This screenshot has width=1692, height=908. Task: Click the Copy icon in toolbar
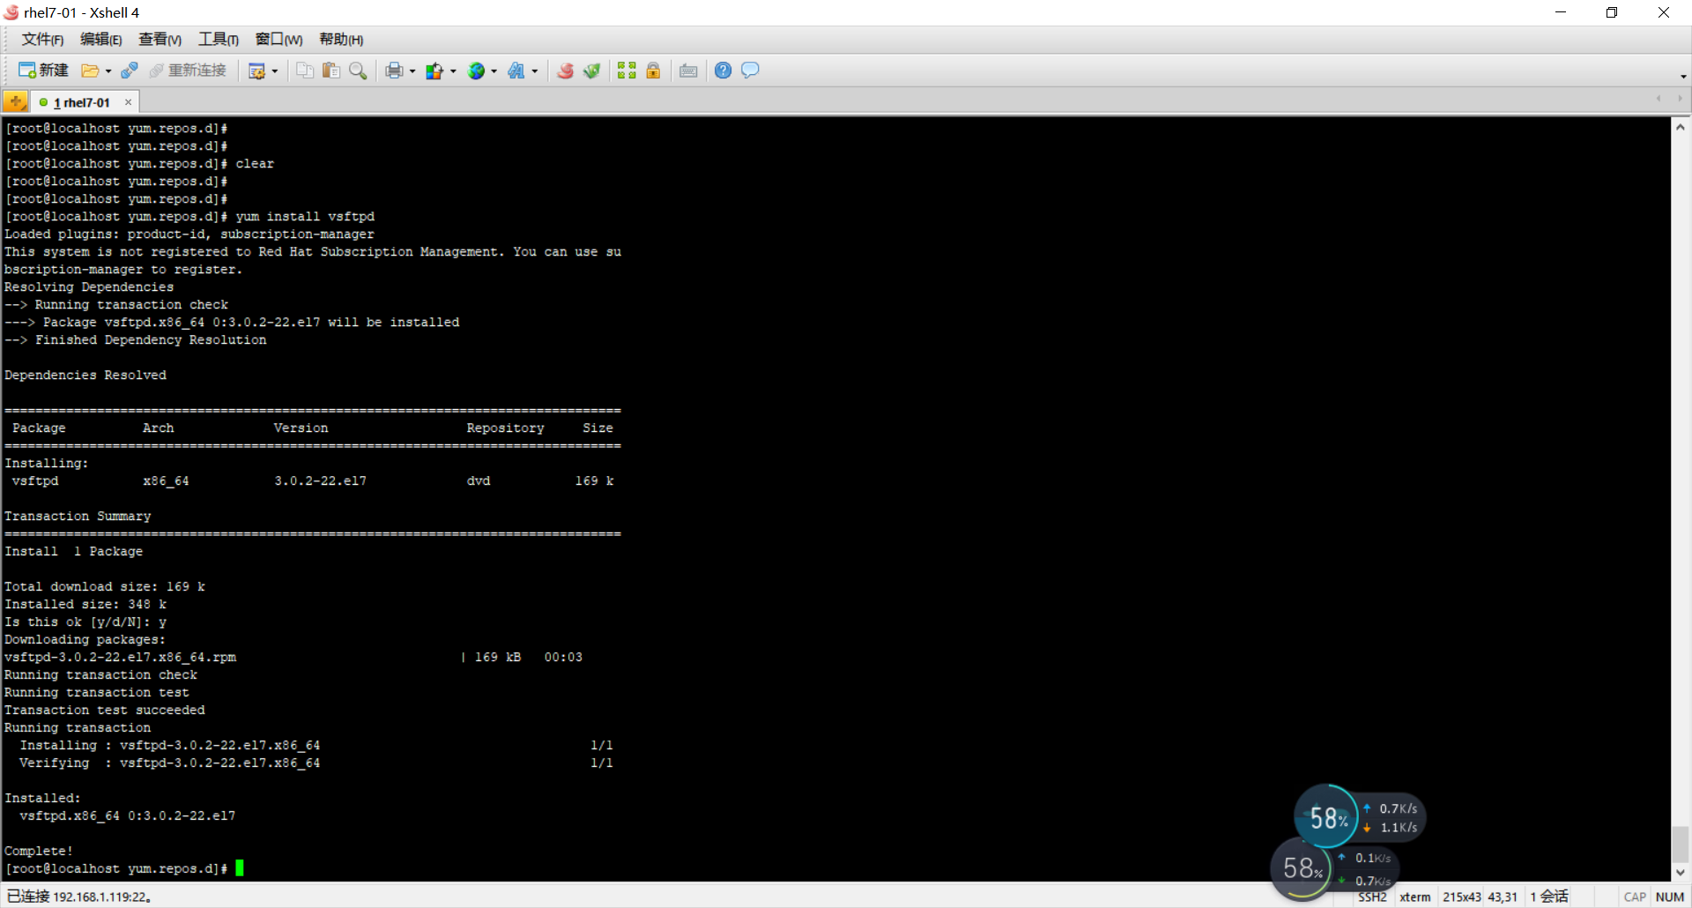pos(305,71)
